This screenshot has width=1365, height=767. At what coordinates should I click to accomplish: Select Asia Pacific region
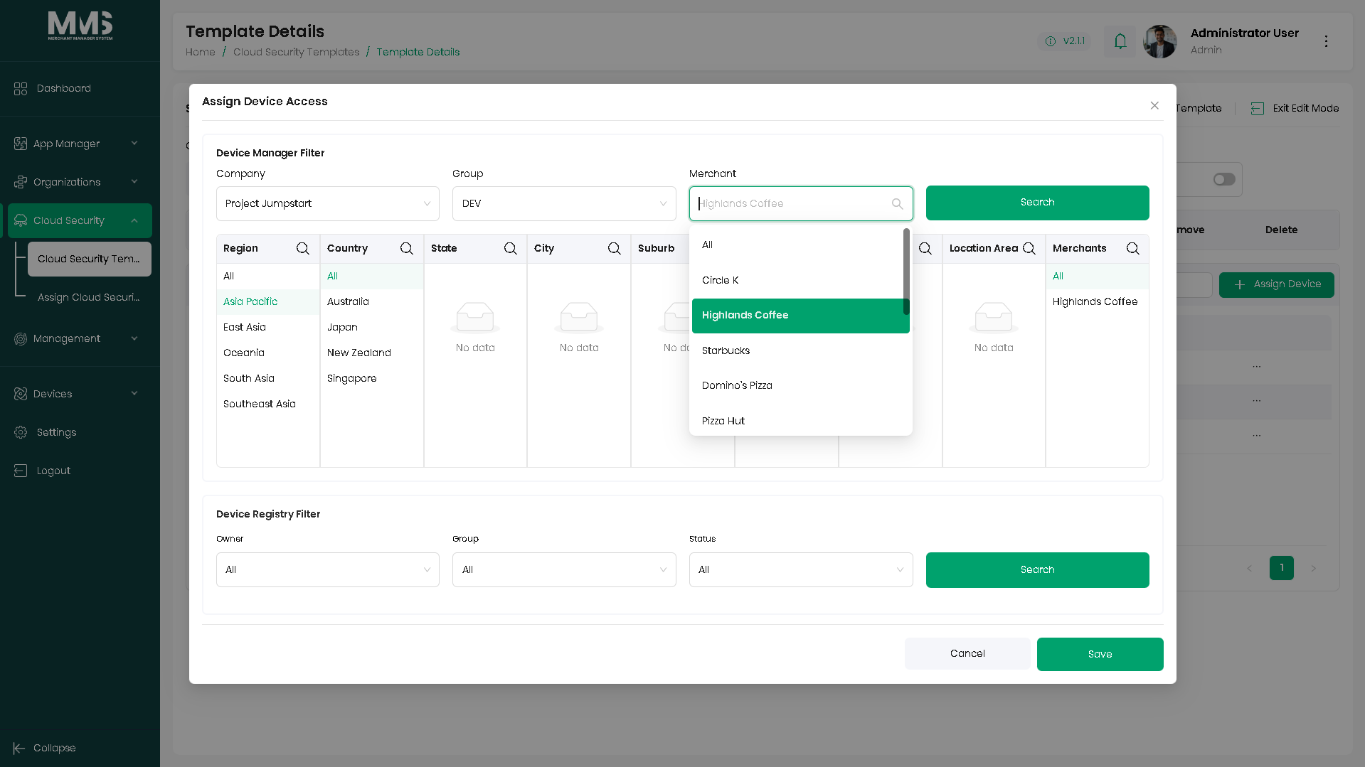coord(268,302)
